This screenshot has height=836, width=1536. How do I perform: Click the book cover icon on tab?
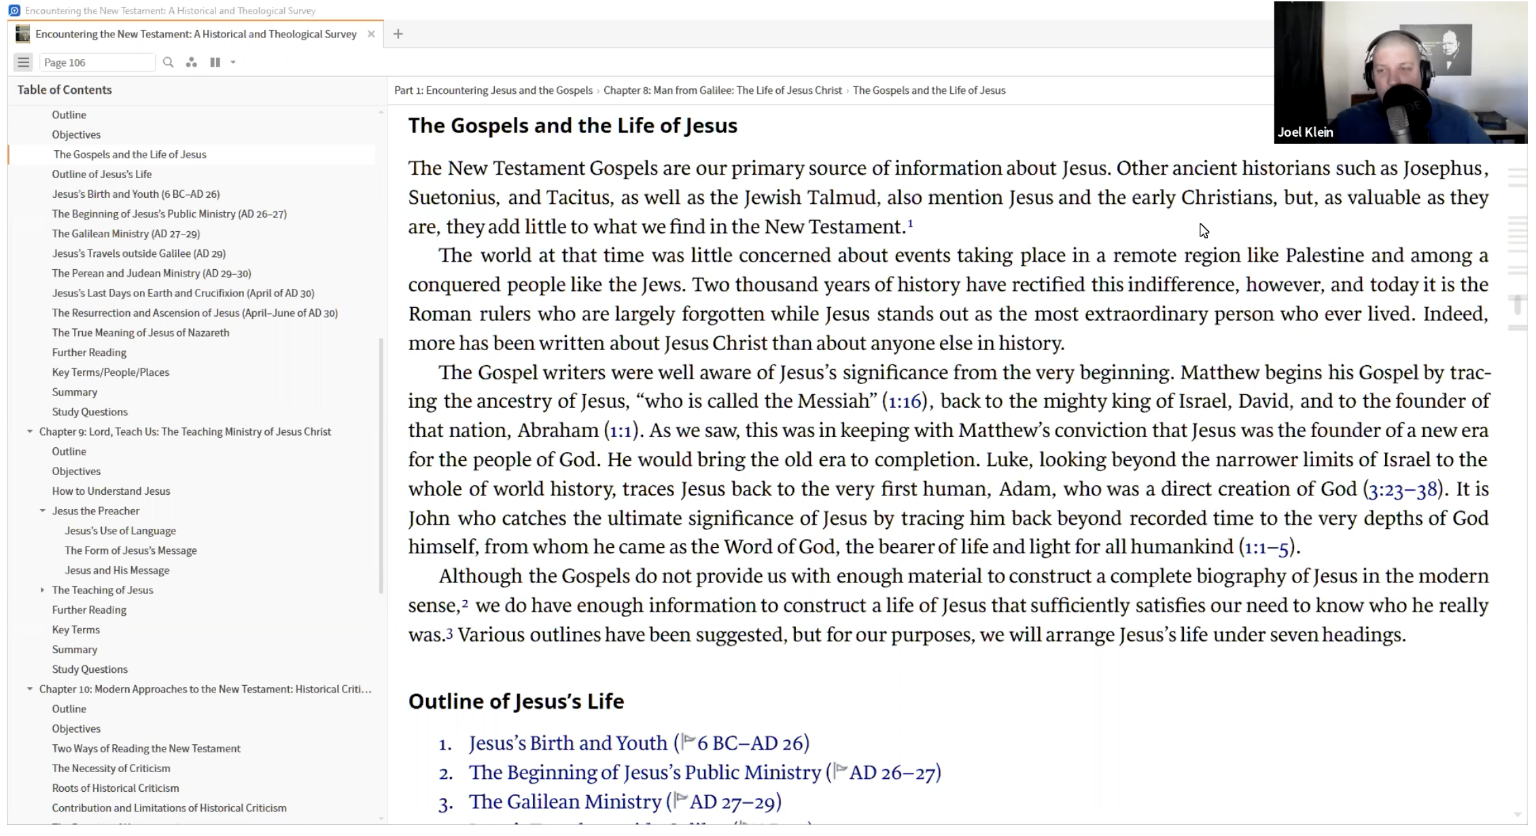point(23,34)
